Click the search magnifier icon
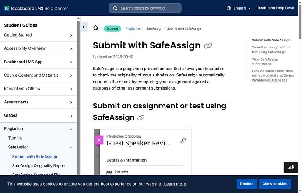This screenshot has height=193, width=302. (115, 8)
